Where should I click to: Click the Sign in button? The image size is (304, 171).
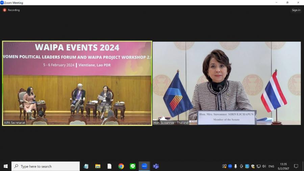point(296,10)
